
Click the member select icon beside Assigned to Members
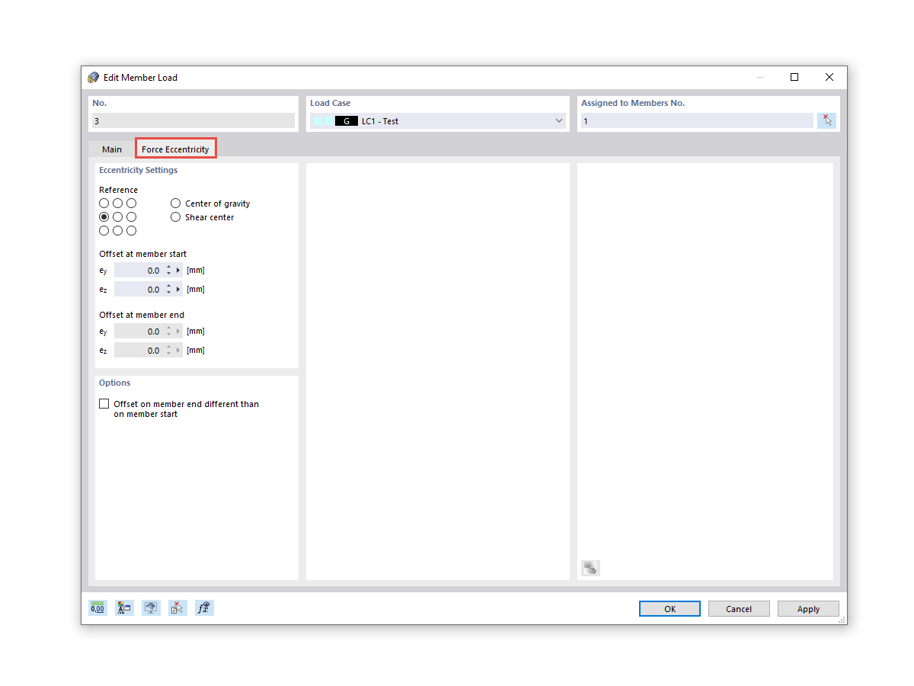pyautogui.click(x=826, y=120)
